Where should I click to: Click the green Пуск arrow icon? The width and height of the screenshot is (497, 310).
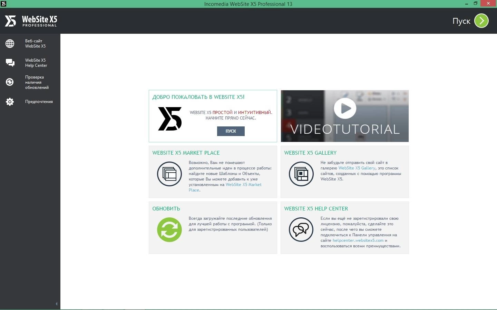point(481,21)
